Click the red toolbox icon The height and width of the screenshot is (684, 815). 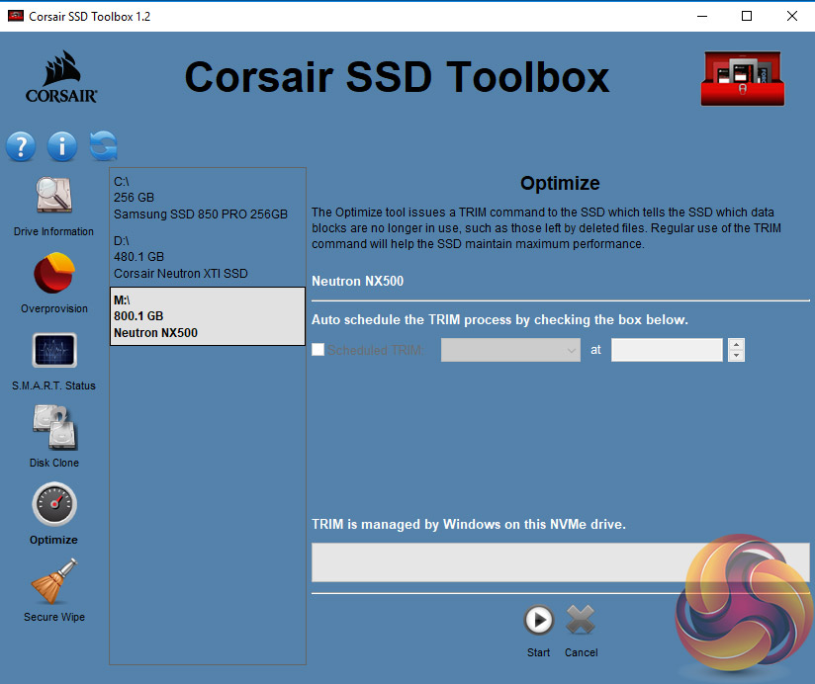coord(741,77)
